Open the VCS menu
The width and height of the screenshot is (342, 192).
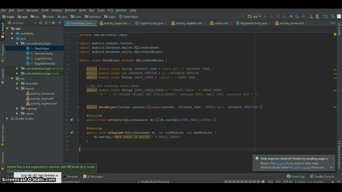coord(110,10)
